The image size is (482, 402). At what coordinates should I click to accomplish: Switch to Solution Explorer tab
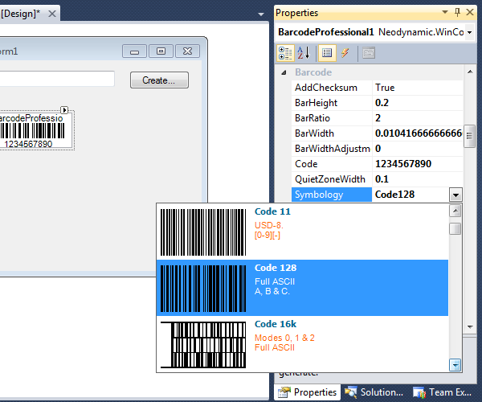[374, 392]
